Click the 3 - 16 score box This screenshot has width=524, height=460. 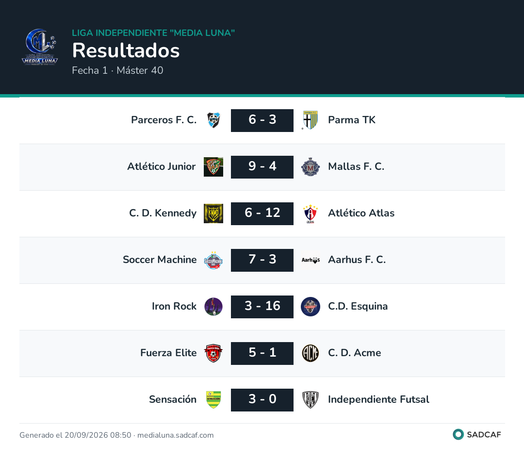262,307
